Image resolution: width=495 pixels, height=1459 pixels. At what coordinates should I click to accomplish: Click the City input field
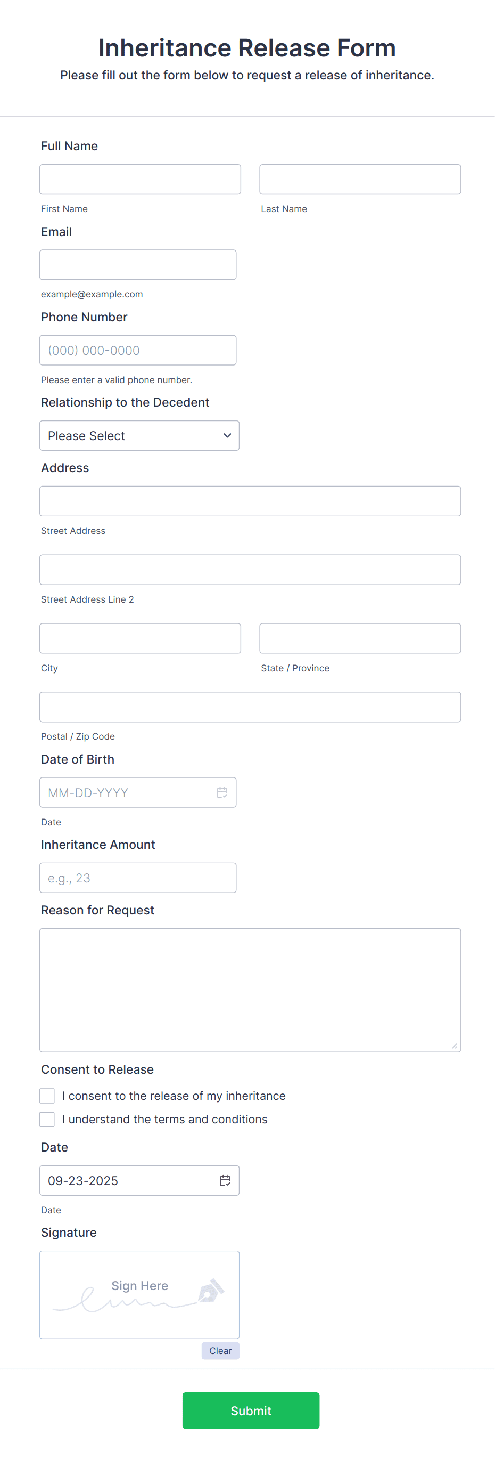(x=140, y=638)
